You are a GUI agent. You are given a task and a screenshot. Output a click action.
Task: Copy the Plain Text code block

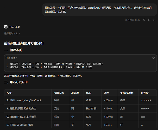click(x=154, y=58)
